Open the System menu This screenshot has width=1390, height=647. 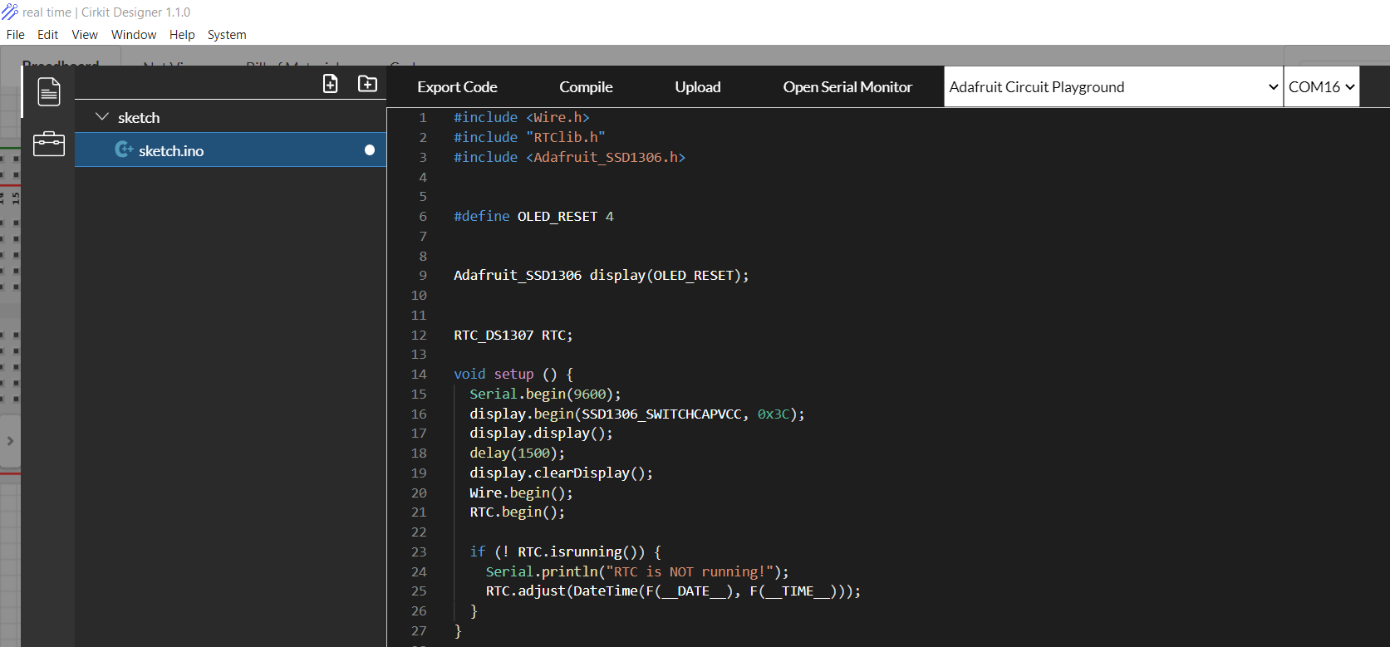pyautogui.click(x=227, y=35)
